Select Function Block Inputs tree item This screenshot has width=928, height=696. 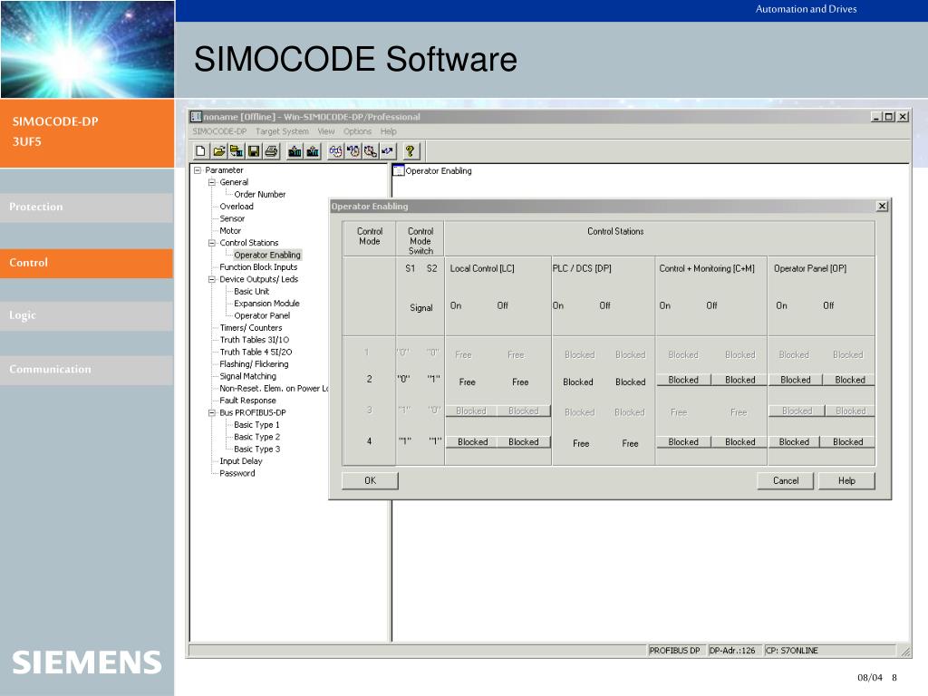click(258, 267)
